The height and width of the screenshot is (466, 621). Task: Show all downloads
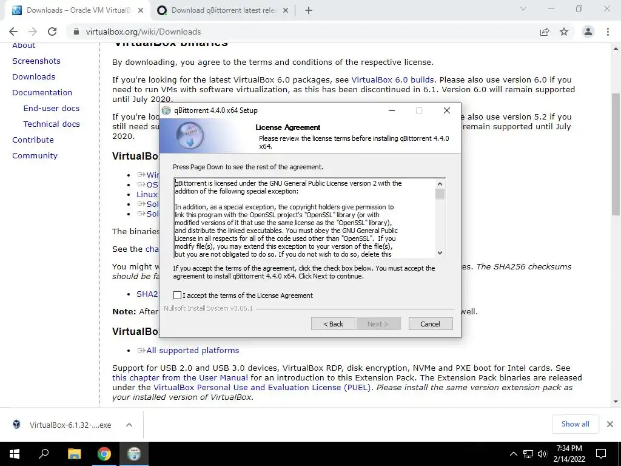click(x=575, y=424)
